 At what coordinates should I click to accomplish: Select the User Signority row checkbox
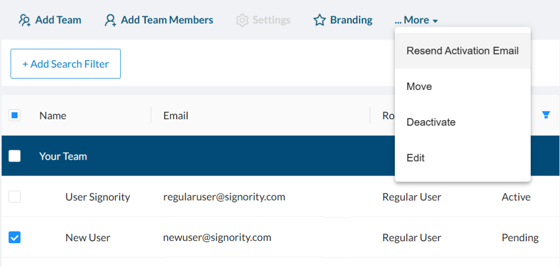coord(15,197)
